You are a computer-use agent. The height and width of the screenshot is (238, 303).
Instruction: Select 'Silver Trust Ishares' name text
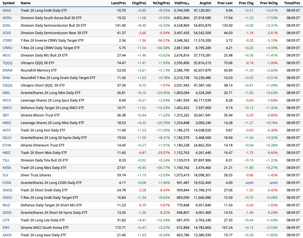[x=36, y=175]
